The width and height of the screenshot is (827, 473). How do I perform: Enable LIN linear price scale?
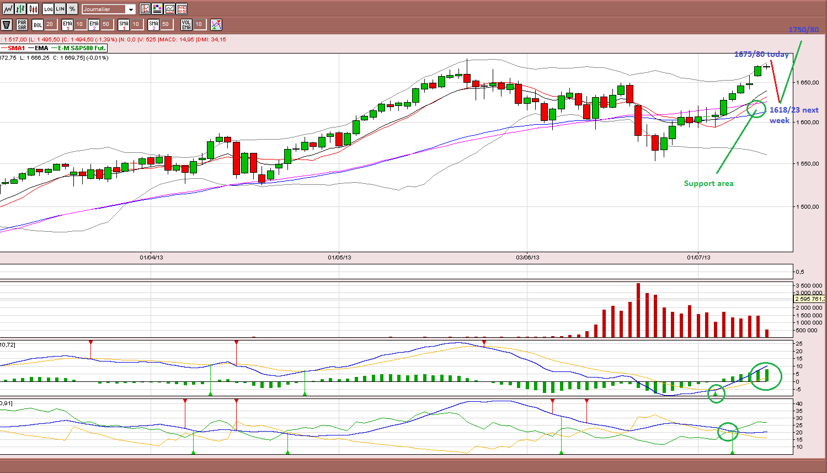60,9
